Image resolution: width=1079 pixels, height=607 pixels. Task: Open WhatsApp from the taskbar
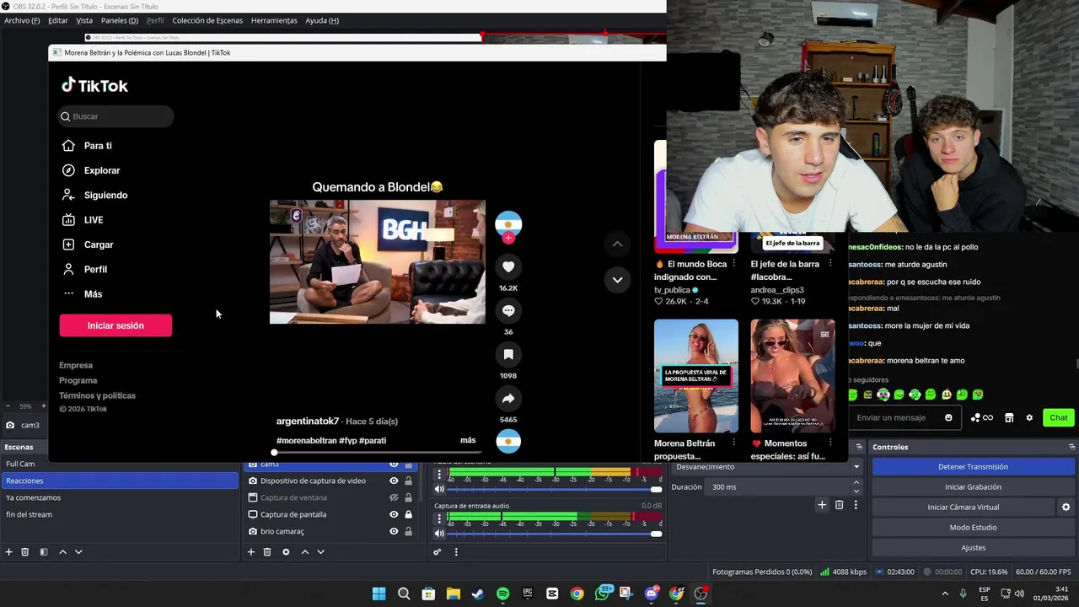[x=602, y=594]
